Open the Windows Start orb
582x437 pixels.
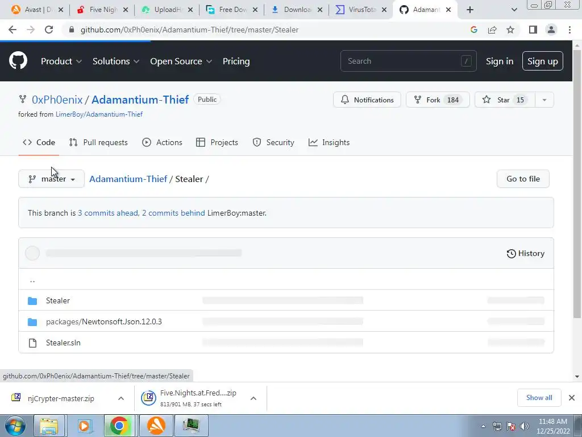point(15,426)
